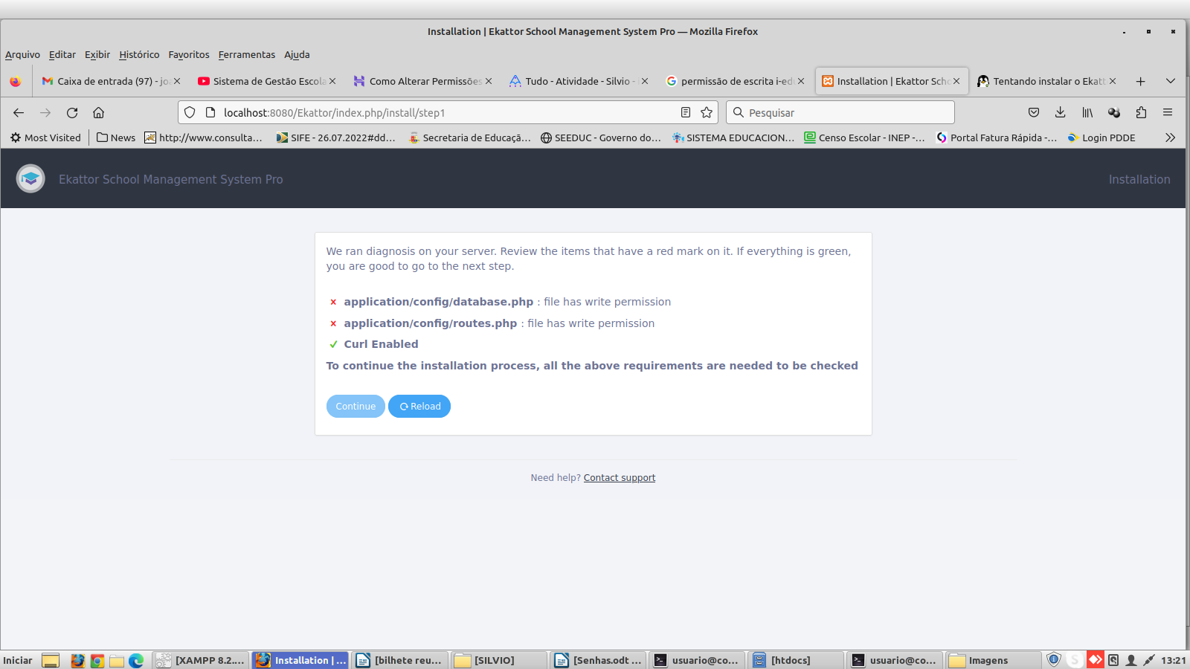Viewport: 1190px width, 669px height.
Task: List all tabs using chevron dropdown
Action: tap(1171, 81)
